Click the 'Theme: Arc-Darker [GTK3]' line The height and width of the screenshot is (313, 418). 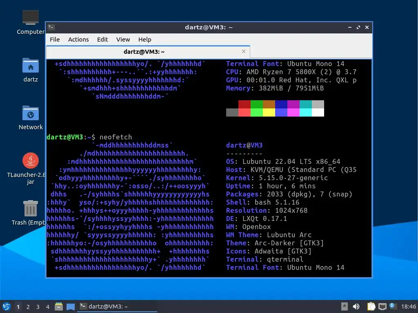pyautogui.click(x=275, y=243)
